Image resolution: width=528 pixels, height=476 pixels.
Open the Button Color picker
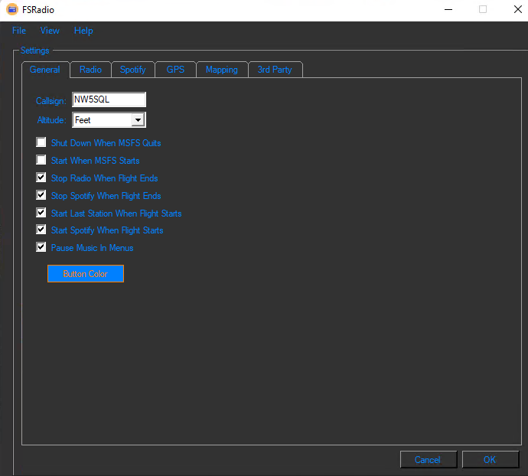coord(86,274)
